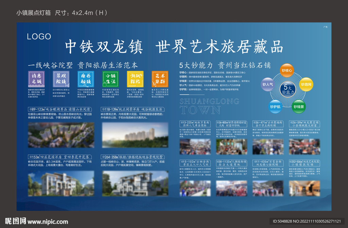Click the 118-139㎡ 纯正阔景洋房 label

(133, 109)
